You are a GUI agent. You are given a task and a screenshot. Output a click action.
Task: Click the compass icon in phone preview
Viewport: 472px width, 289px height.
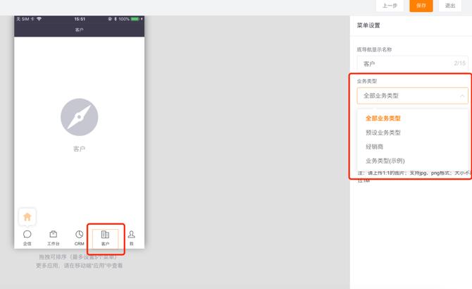[79, 117]
